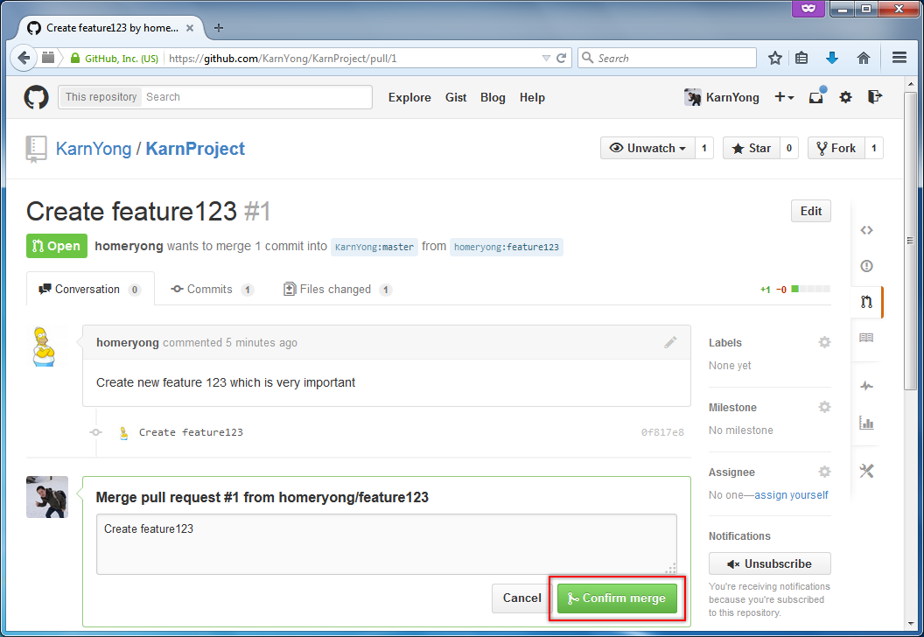The image size is (924, 637).
Task: Star the KarnProject repository
Action: [751, 148]
